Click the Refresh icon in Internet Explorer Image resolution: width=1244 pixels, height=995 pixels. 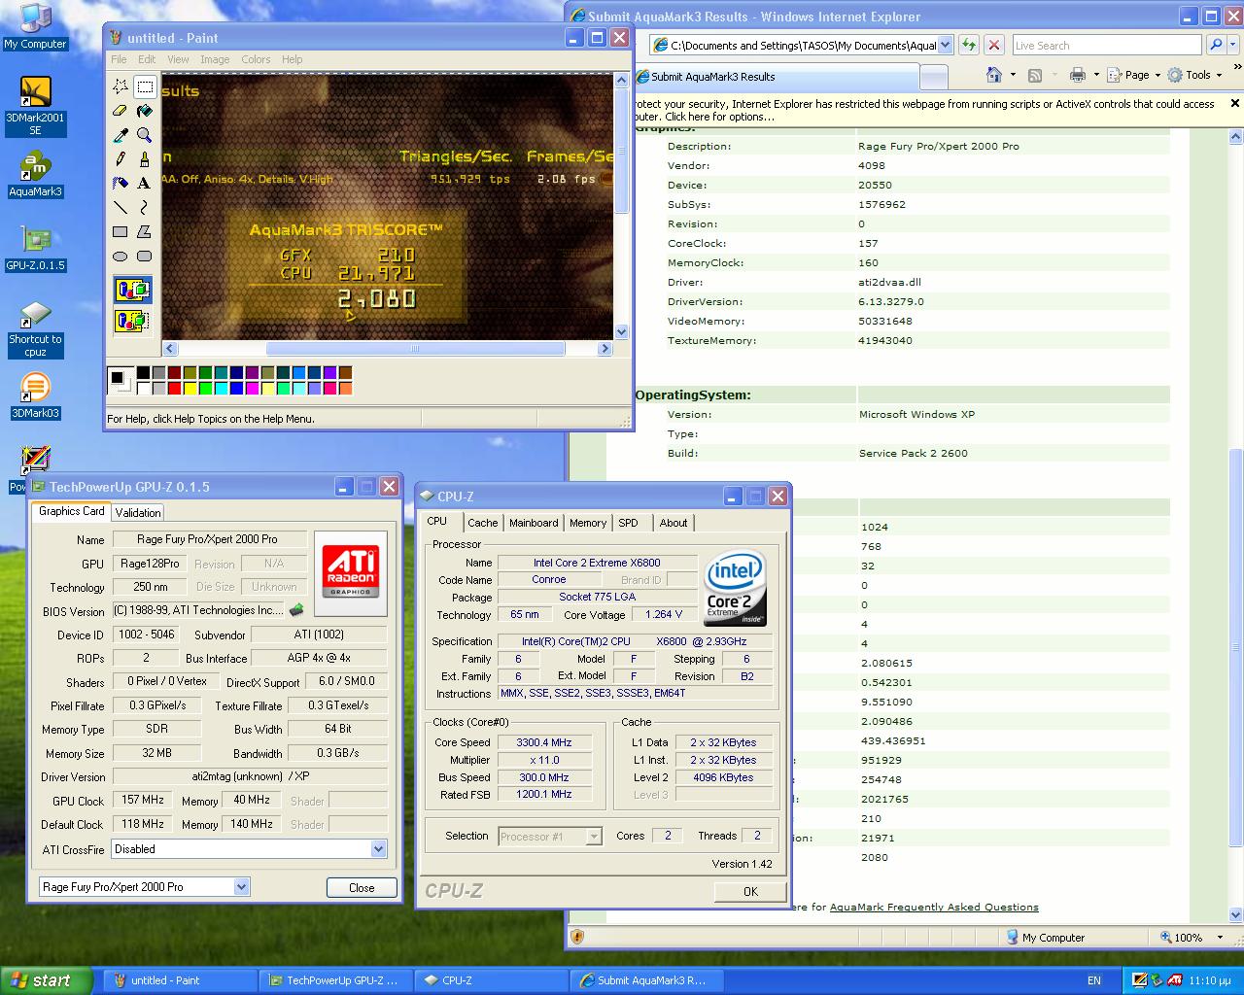pos(968,45)
